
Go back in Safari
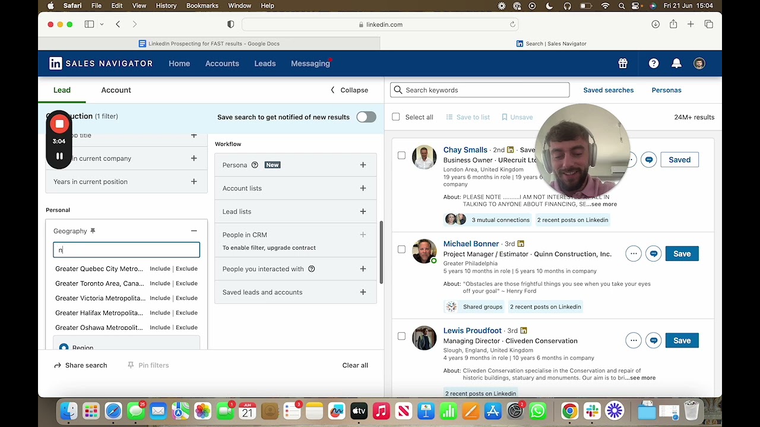pos(118,24)
